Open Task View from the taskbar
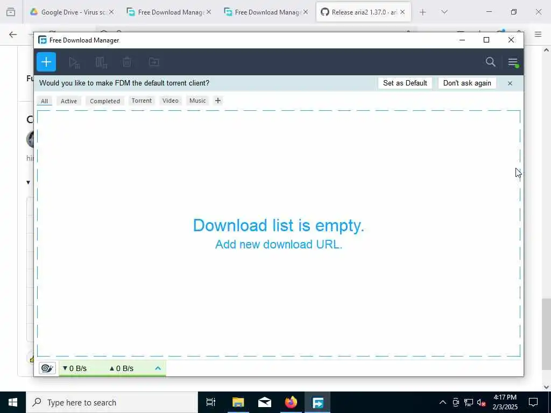The height and width of the screenshot is (413, 551). [211, 402]
